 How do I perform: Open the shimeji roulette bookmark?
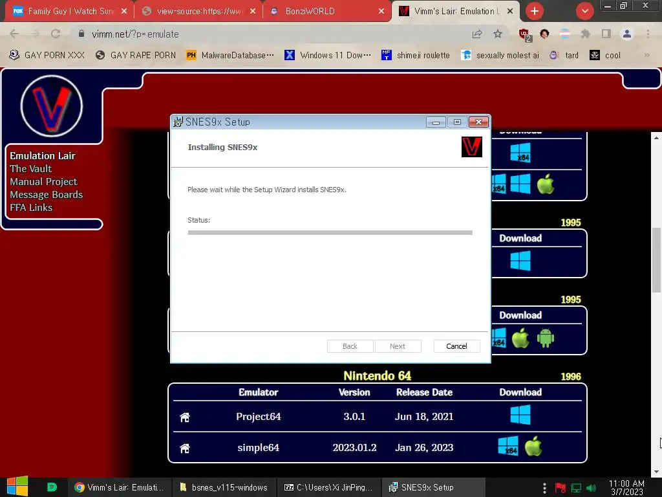(x=416, y=56)
